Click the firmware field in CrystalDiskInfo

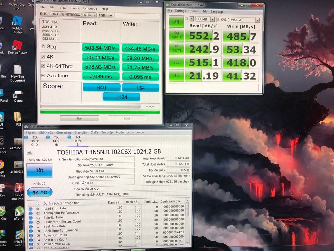pyautogui.click(x=112, y=159)
